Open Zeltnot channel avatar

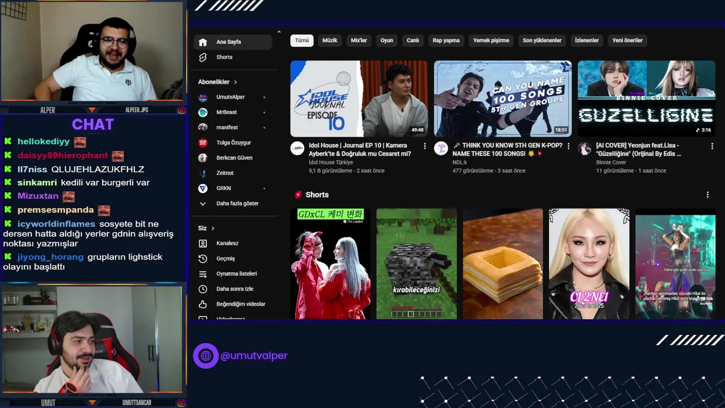tap(203, 173)
